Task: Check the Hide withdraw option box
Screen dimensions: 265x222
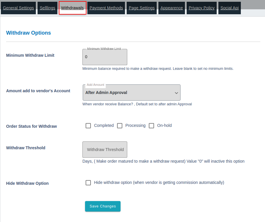Action: pos(88,182)
